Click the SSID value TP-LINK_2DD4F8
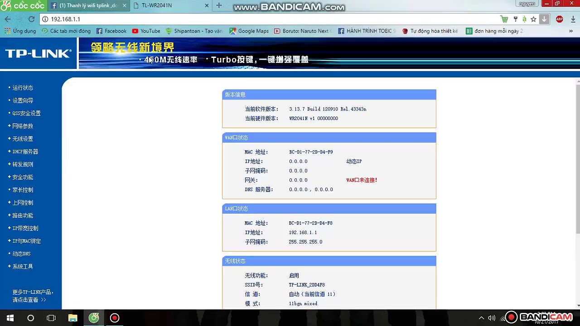Viewport: 580px width, 326px height. click(307, 285)
